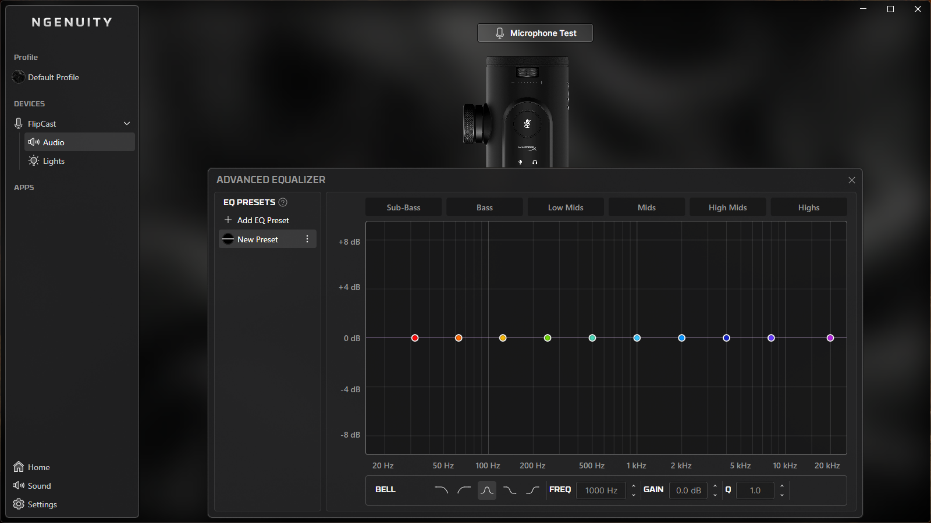Increase the Q value with up arrow

point(782,486)
